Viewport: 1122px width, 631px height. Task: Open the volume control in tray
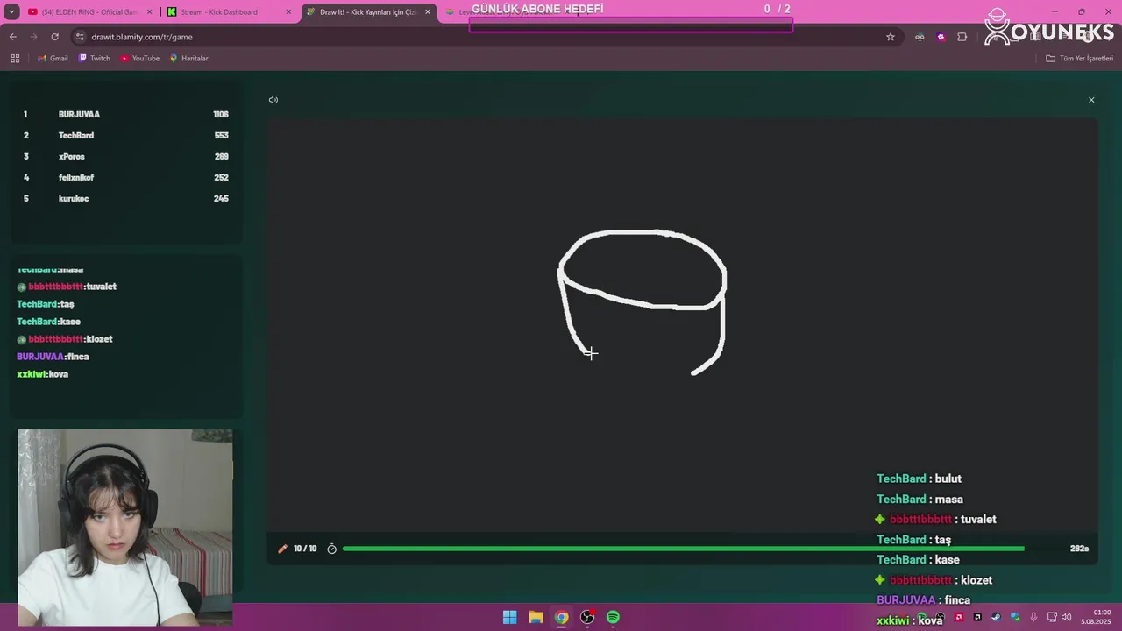1067,617
